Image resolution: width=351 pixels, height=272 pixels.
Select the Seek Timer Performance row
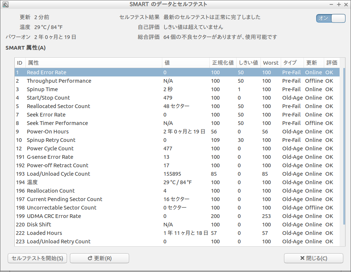[x=177, y=123]
